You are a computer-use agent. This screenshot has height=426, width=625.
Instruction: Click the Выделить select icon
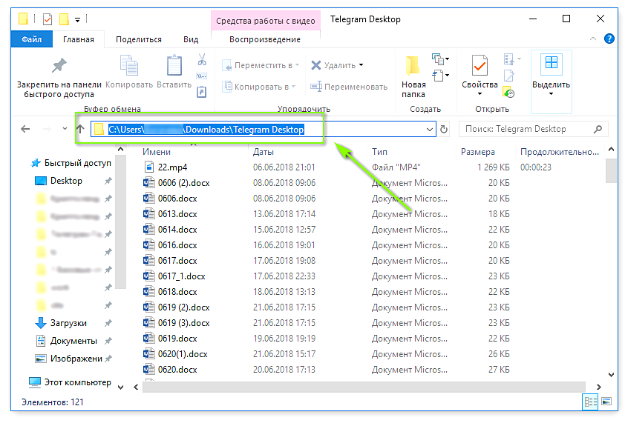[552, 63]
